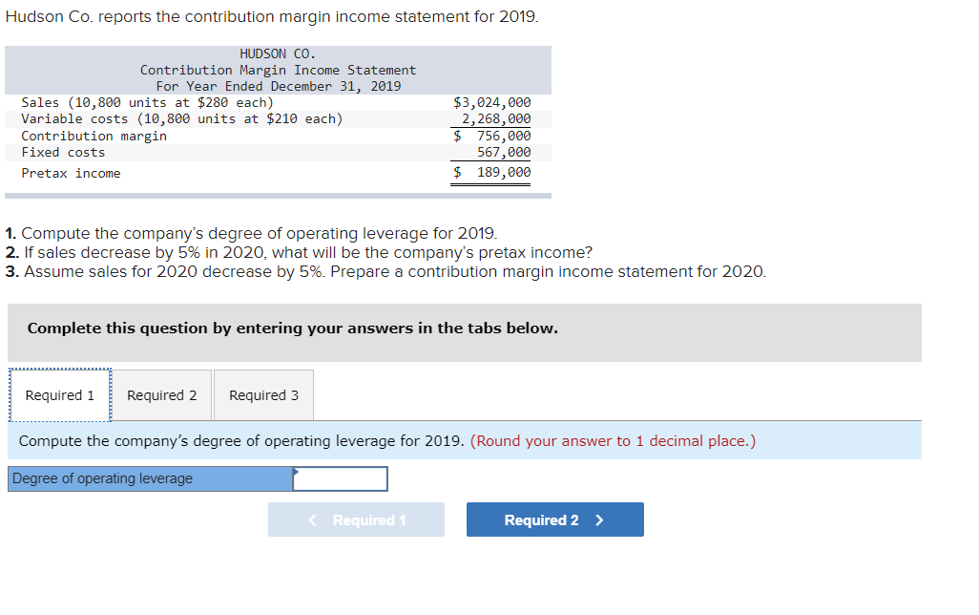This screenshot has height=615, width=979.
Task: Go forward with the blue Required 2 button
Action: coord(555,520)
